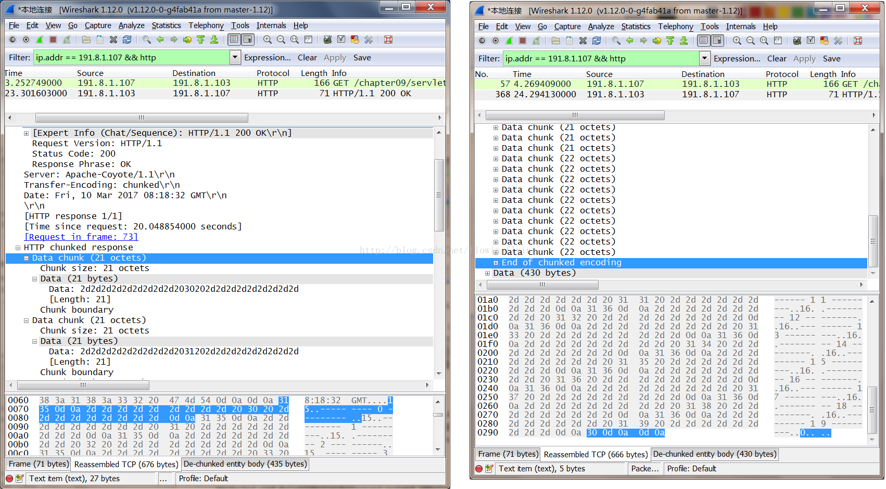Viewport: 886px width, 489px height.
Task: Click the help lifebuoy icon in right window
Action: click(858, 41)
